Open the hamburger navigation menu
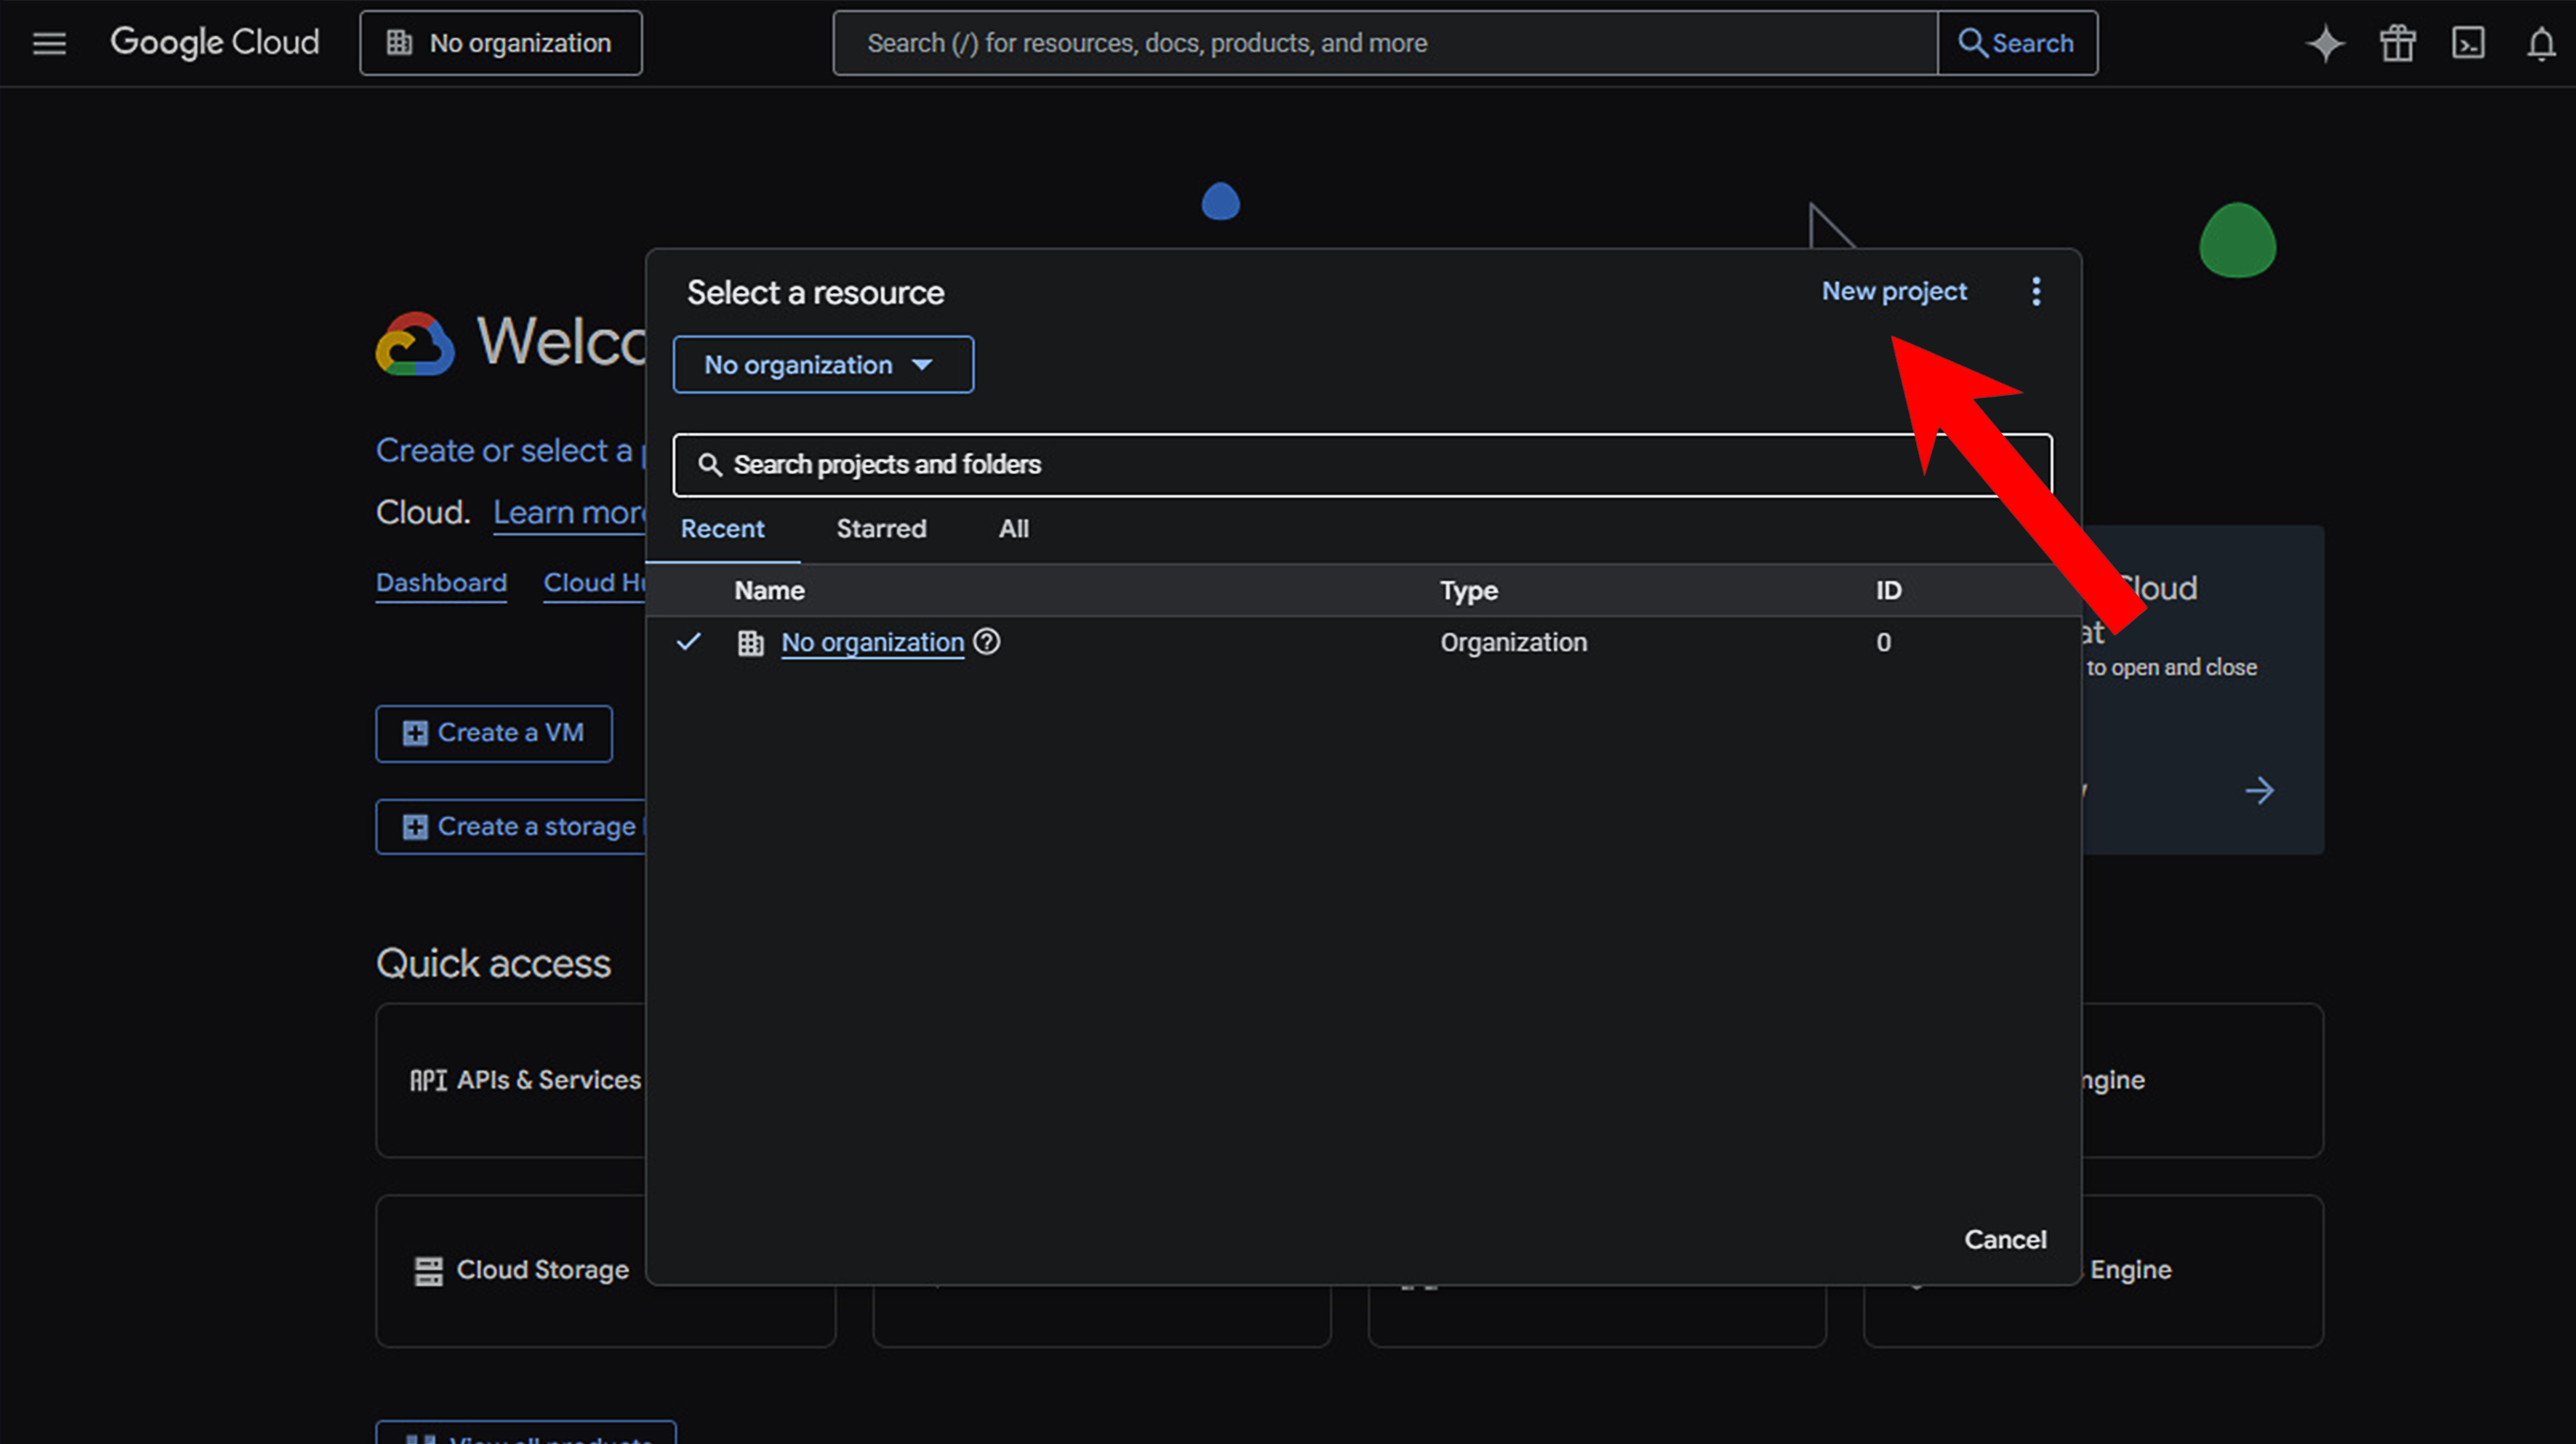2576x1444 pixels. click(x=49, y=43)
